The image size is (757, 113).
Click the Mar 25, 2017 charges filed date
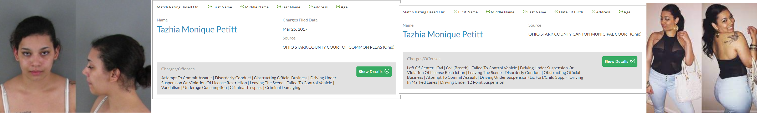(295, 29)
